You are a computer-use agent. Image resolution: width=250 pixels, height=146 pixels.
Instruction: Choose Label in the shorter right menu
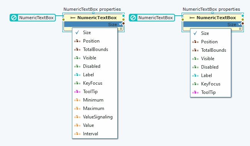211,75
